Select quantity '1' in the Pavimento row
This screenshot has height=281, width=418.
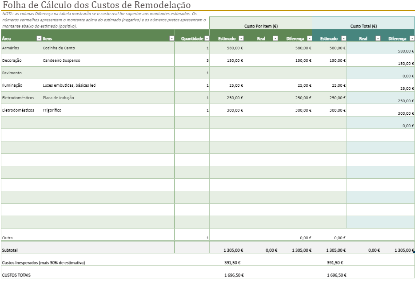(207, 73)
